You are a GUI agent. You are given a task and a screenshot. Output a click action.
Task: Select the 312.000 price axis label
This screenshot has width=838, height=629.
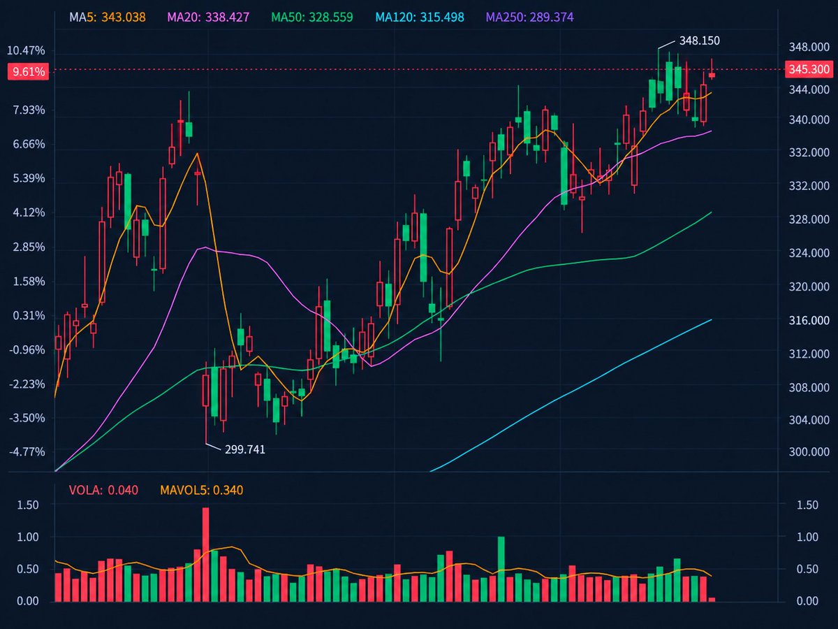(809, 354)
